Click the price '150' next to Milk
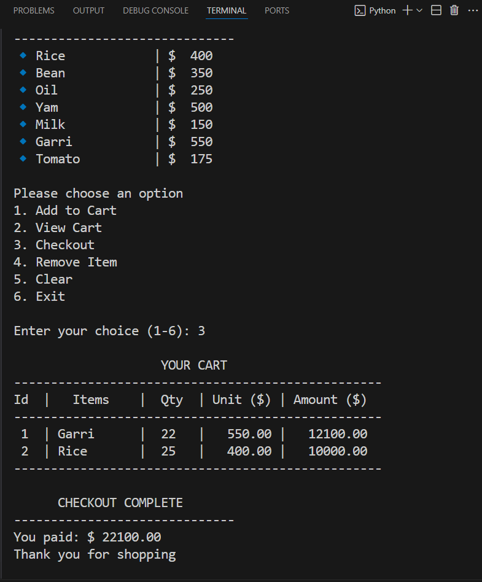The image size is (482, 582). (201, 125)
